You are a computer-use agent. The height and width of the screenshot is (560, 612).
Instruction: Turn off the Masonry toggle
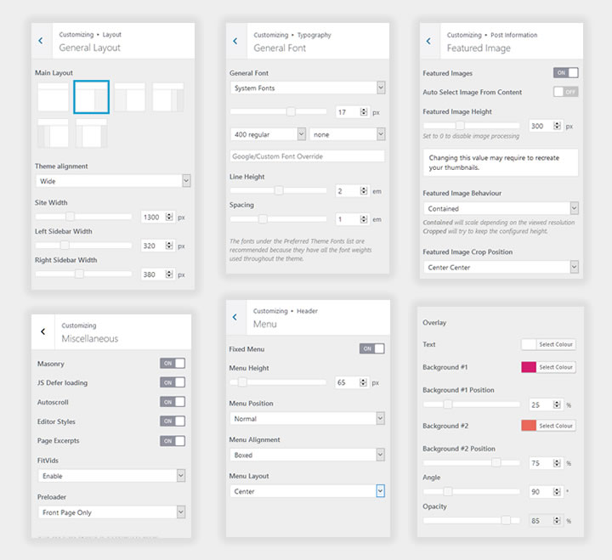pos(173,364)
